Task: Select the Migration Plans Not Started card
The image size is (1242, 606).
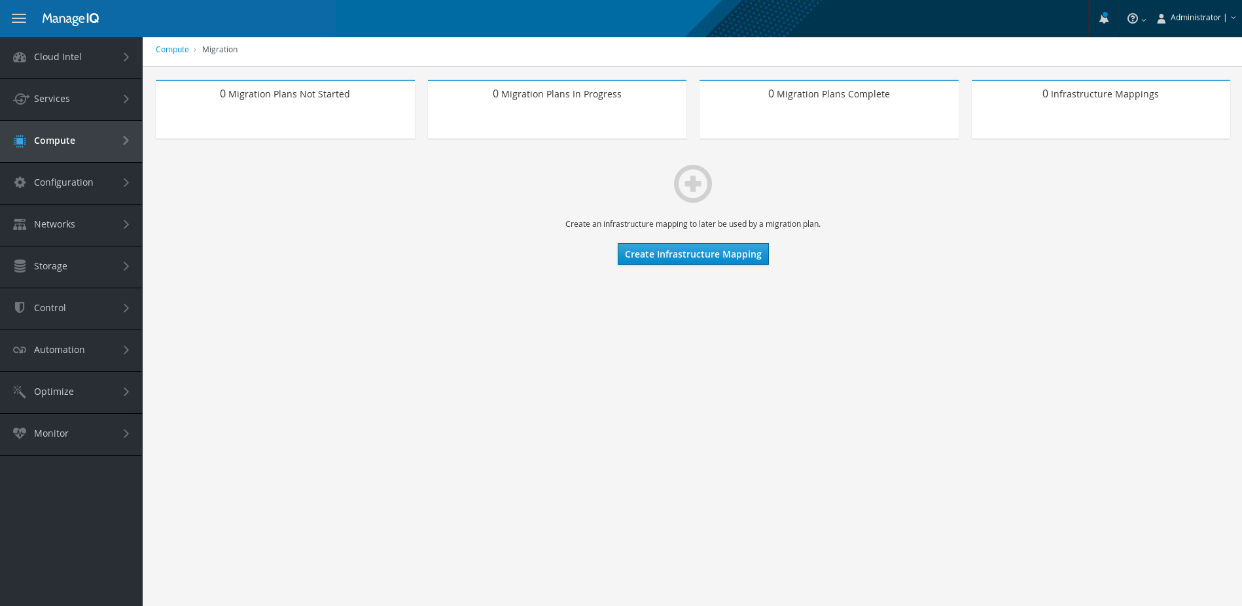Action: pyautogui.click(x=285, y=109)
